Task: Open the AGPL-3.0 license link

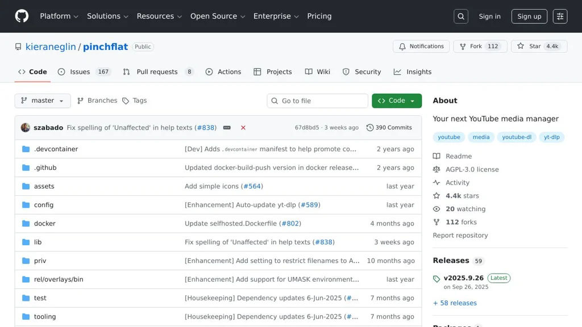Action: [472, 169]
